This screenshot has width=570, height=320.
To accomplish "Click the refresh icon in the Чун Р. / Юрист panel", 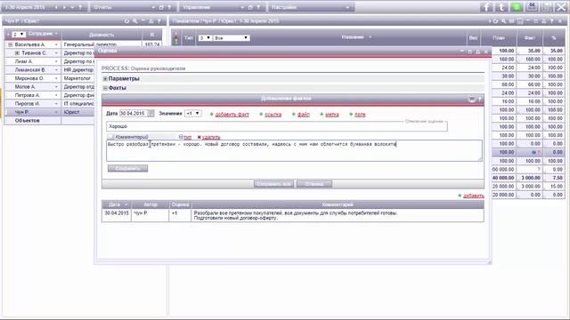I will click(x=126, y=21).
